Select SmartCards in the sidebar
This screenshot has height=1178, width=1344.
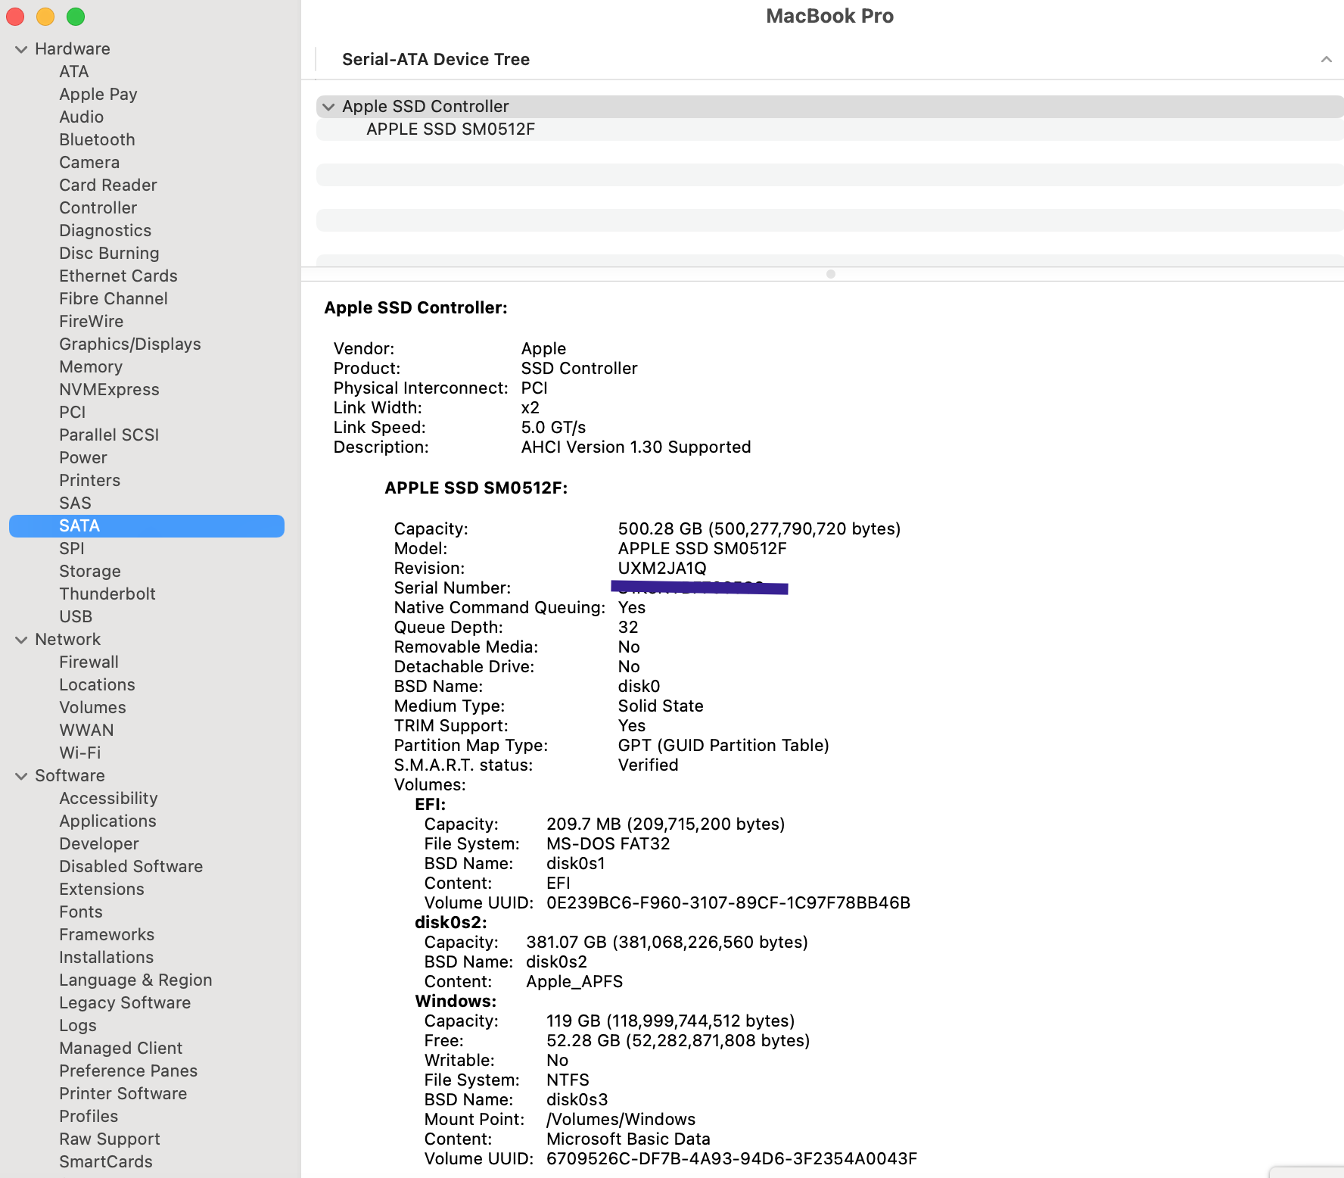pos(106,1162)
